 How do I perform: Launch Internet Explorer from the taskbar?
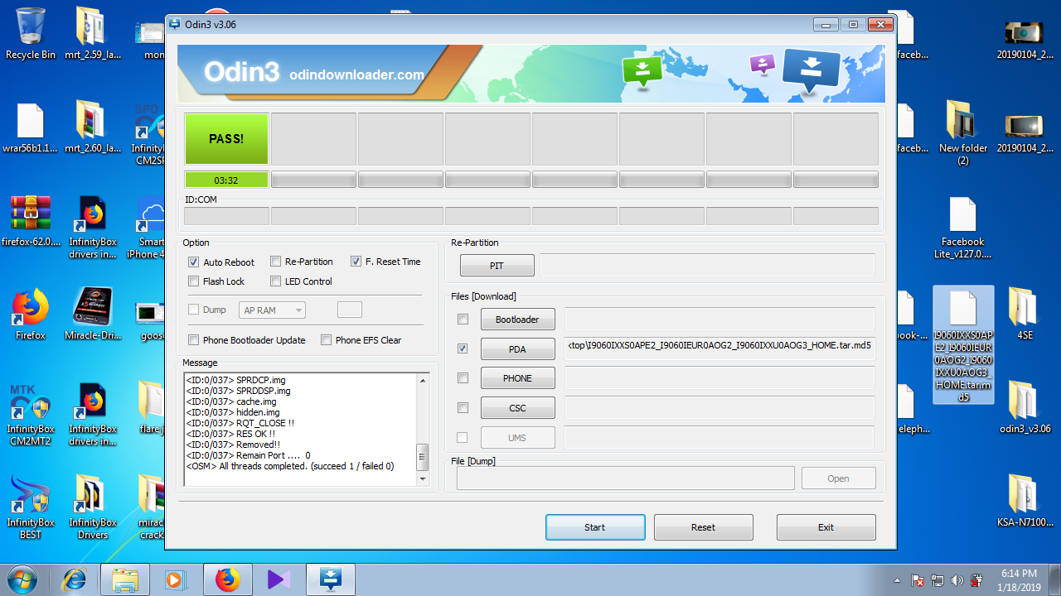click(75, 579)
